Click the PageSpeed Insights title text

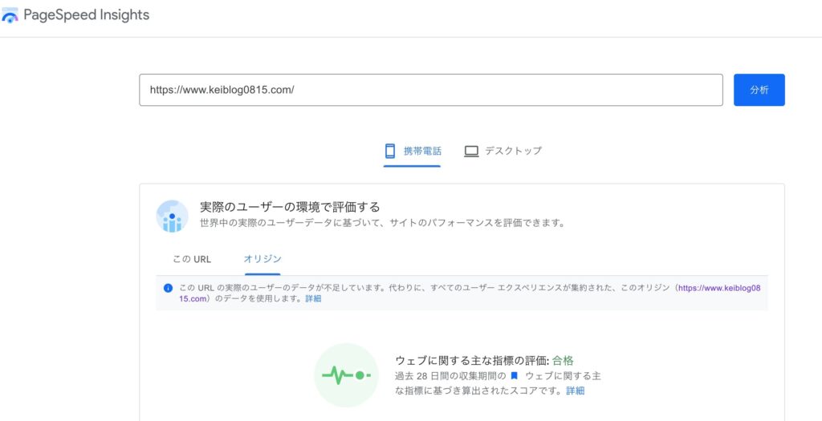[x=87, y=15]
